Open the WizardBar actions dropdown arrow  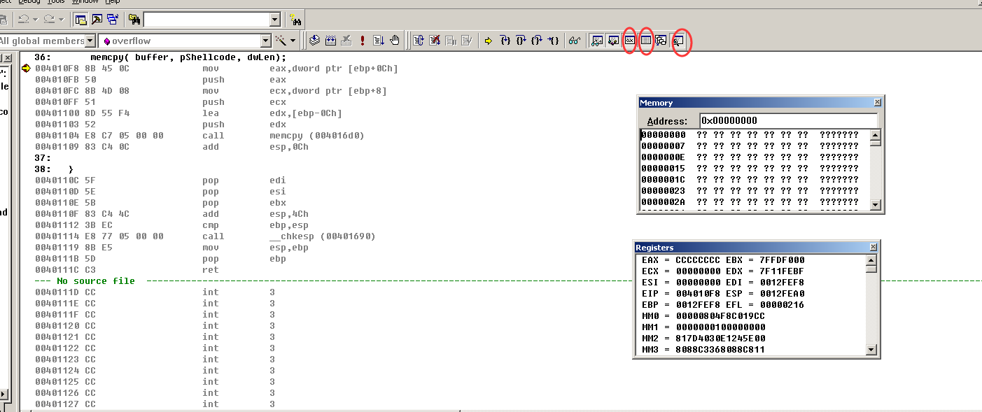point(293,41)
